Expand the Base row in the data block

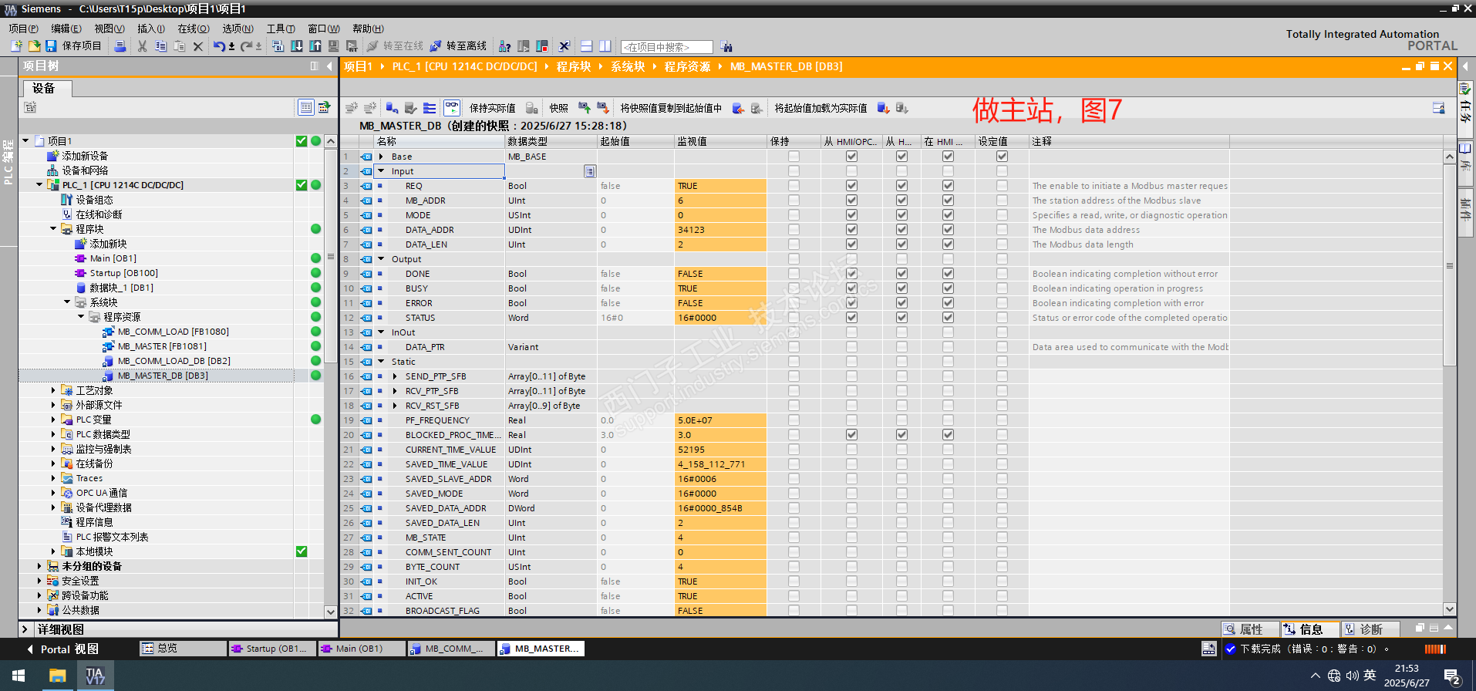[381, 157]
